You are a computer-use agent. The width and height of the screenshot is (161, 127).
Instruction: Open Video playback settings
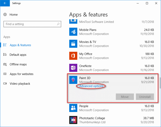(20, 84)
